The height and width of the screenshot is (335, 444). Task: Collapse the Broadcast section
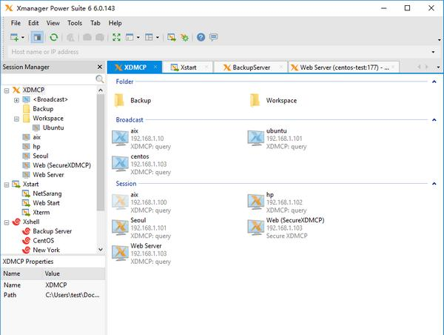(434, 120)
